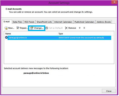The image size is (119, 96).
Task: Click the paraugs@online.lv\Inbox delivery location text
Action: pos(36,73)
